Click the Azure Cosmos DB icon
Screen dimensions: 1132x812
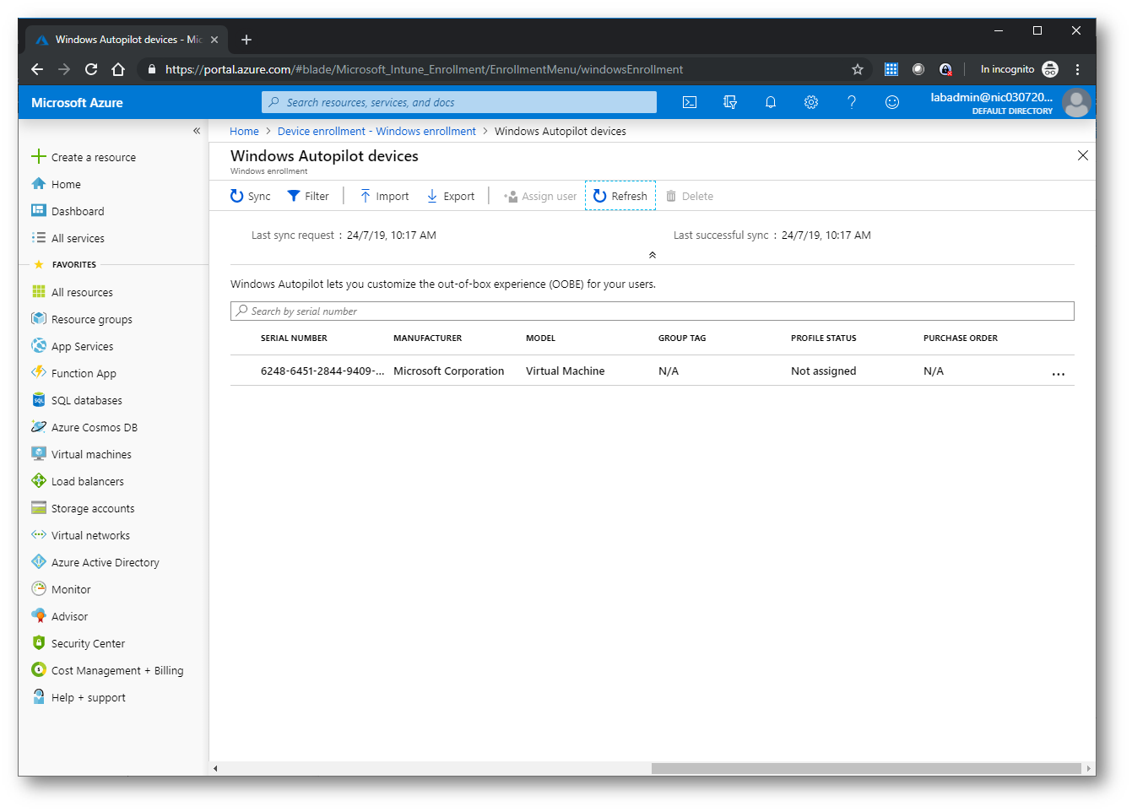pos(39,426)
